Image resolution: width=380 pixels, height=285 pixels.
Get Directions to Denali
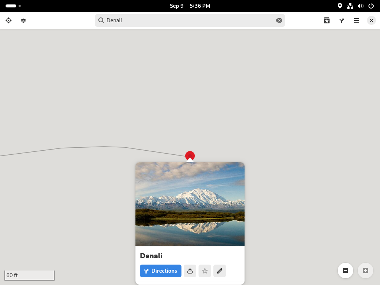161,271
